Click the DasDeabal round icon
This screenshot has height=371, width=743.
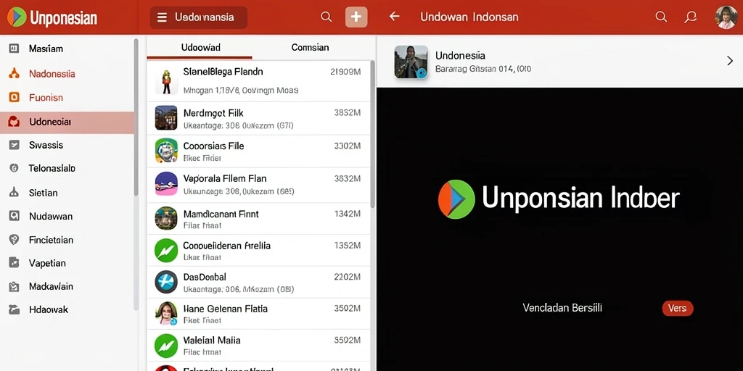point(166,282)
